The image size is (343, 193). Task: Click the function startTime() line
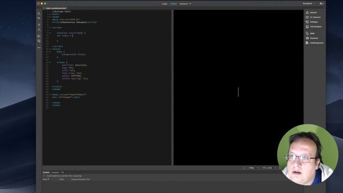[71, 33]
